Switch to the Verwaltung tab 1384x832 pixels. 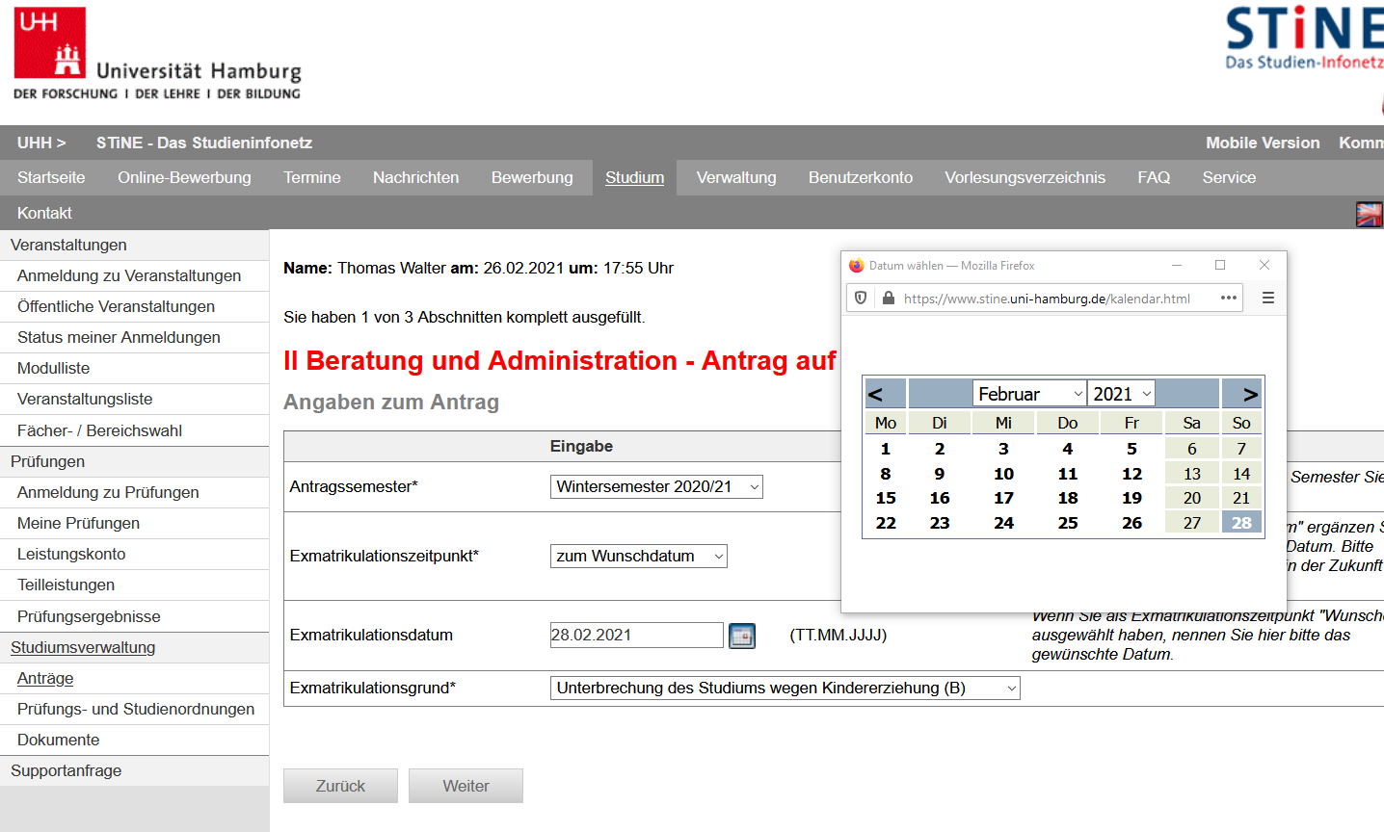tap(735, 177)
